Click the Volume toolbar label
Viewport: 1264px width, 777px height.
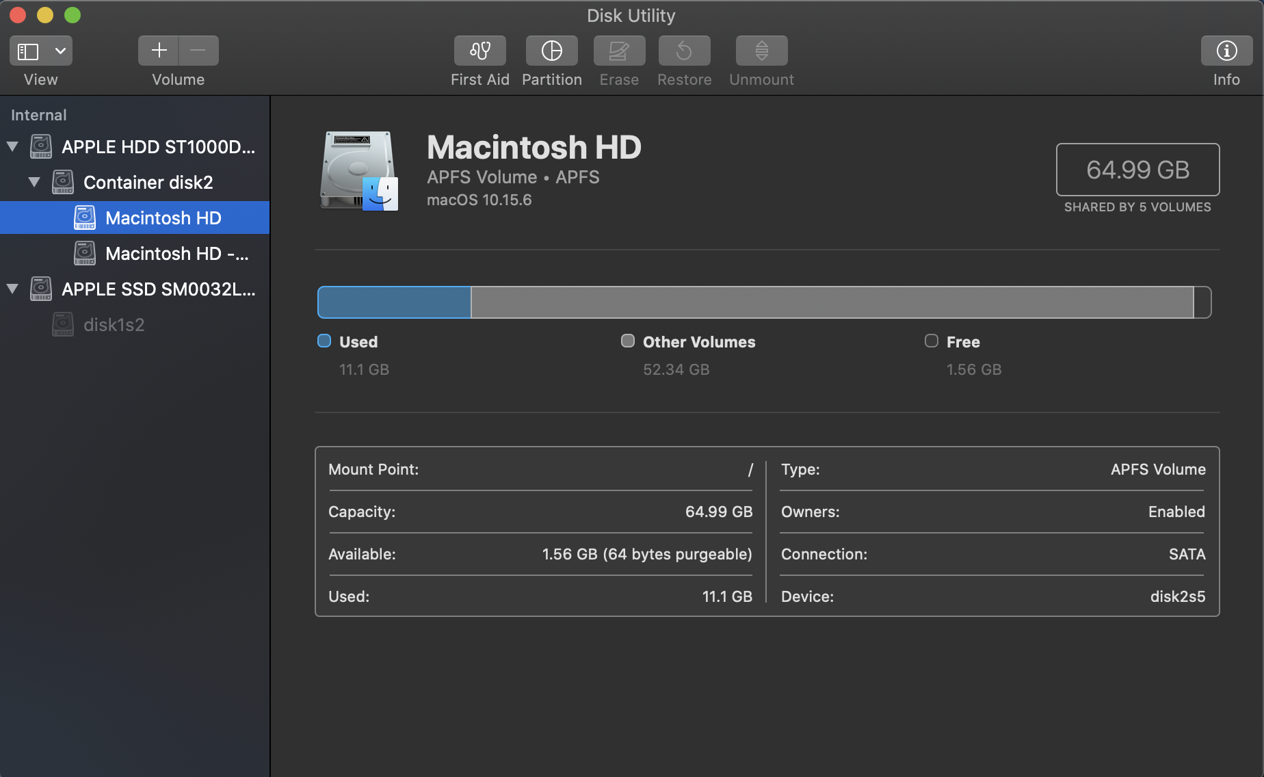pyautogui.click(x=179, y=79)
